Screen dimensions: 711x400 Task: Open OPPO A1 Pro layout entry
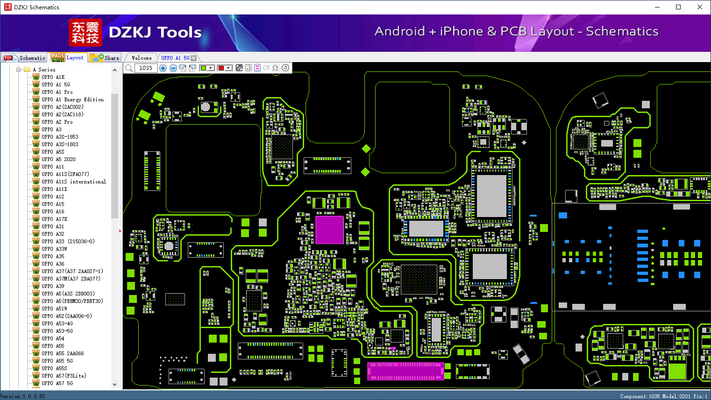(57, 92)
